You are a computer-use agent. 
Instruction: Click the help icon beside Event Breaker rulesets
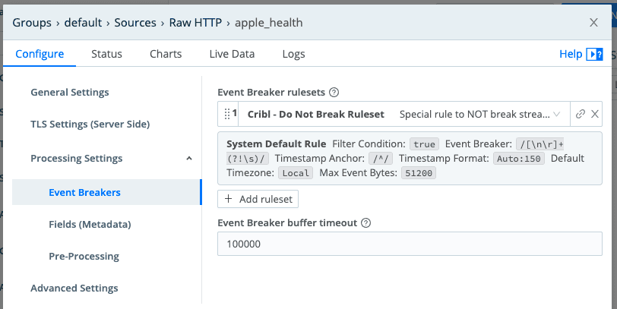click(334, 93)
